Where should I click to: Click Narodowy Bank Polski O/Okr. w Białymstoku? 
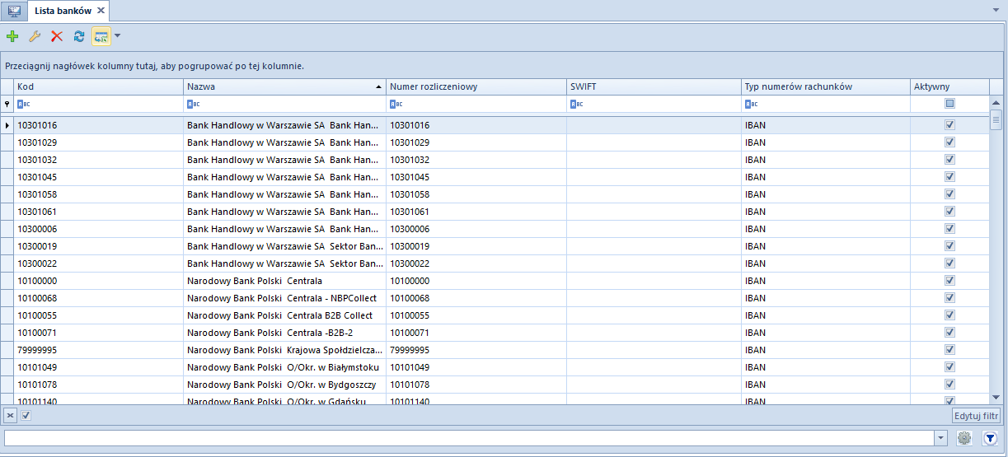tap(283, 367)
